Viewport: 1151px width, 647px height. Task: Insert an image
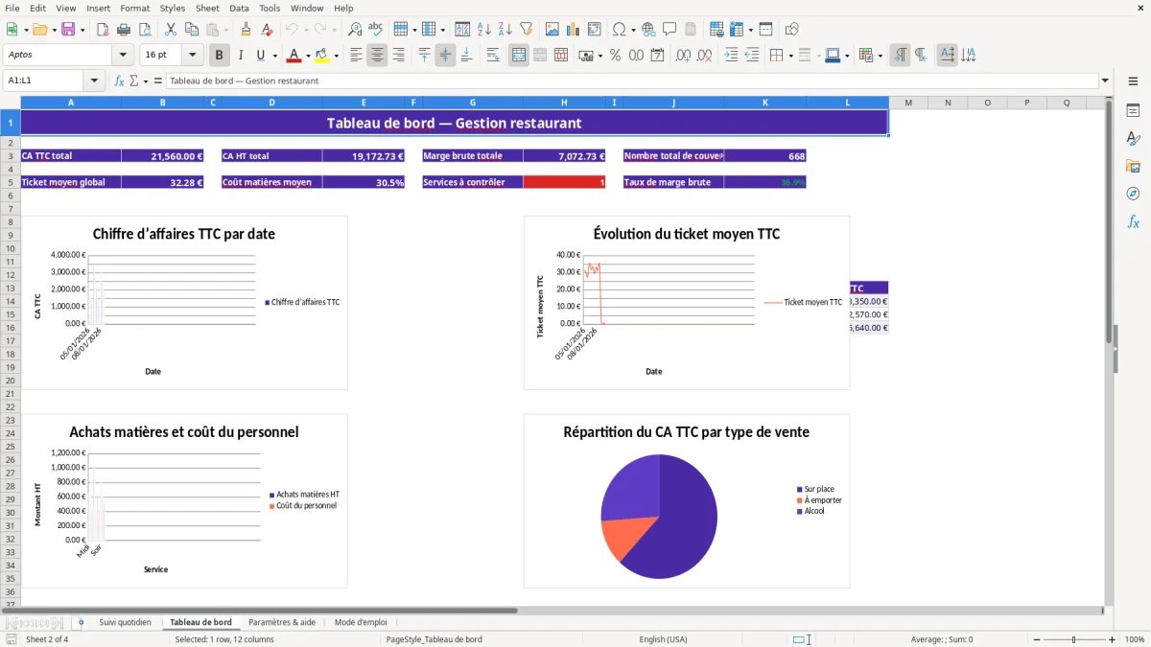click(x=552, y=30)
